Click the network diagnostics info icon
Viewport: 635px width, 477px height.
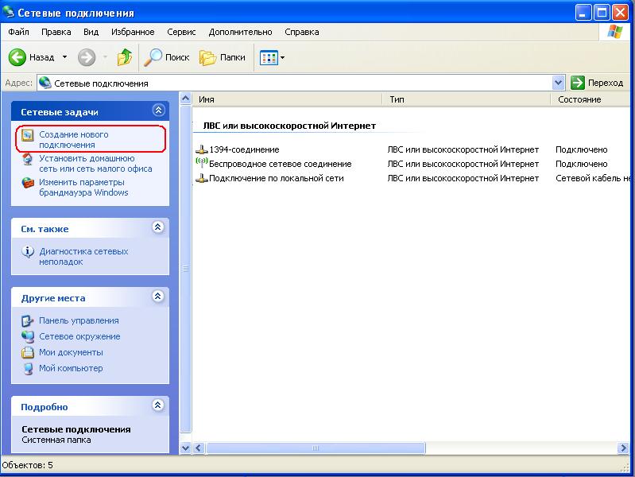tap(28, 252)
